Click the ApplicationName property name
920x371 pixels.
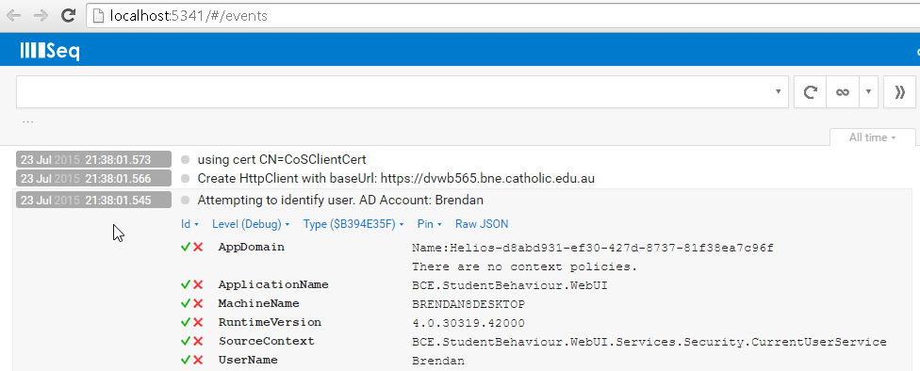[x=273, y=284]
